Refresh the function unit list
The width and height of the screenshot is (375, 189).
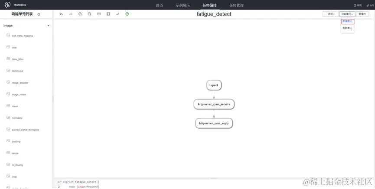click(39, 14)
